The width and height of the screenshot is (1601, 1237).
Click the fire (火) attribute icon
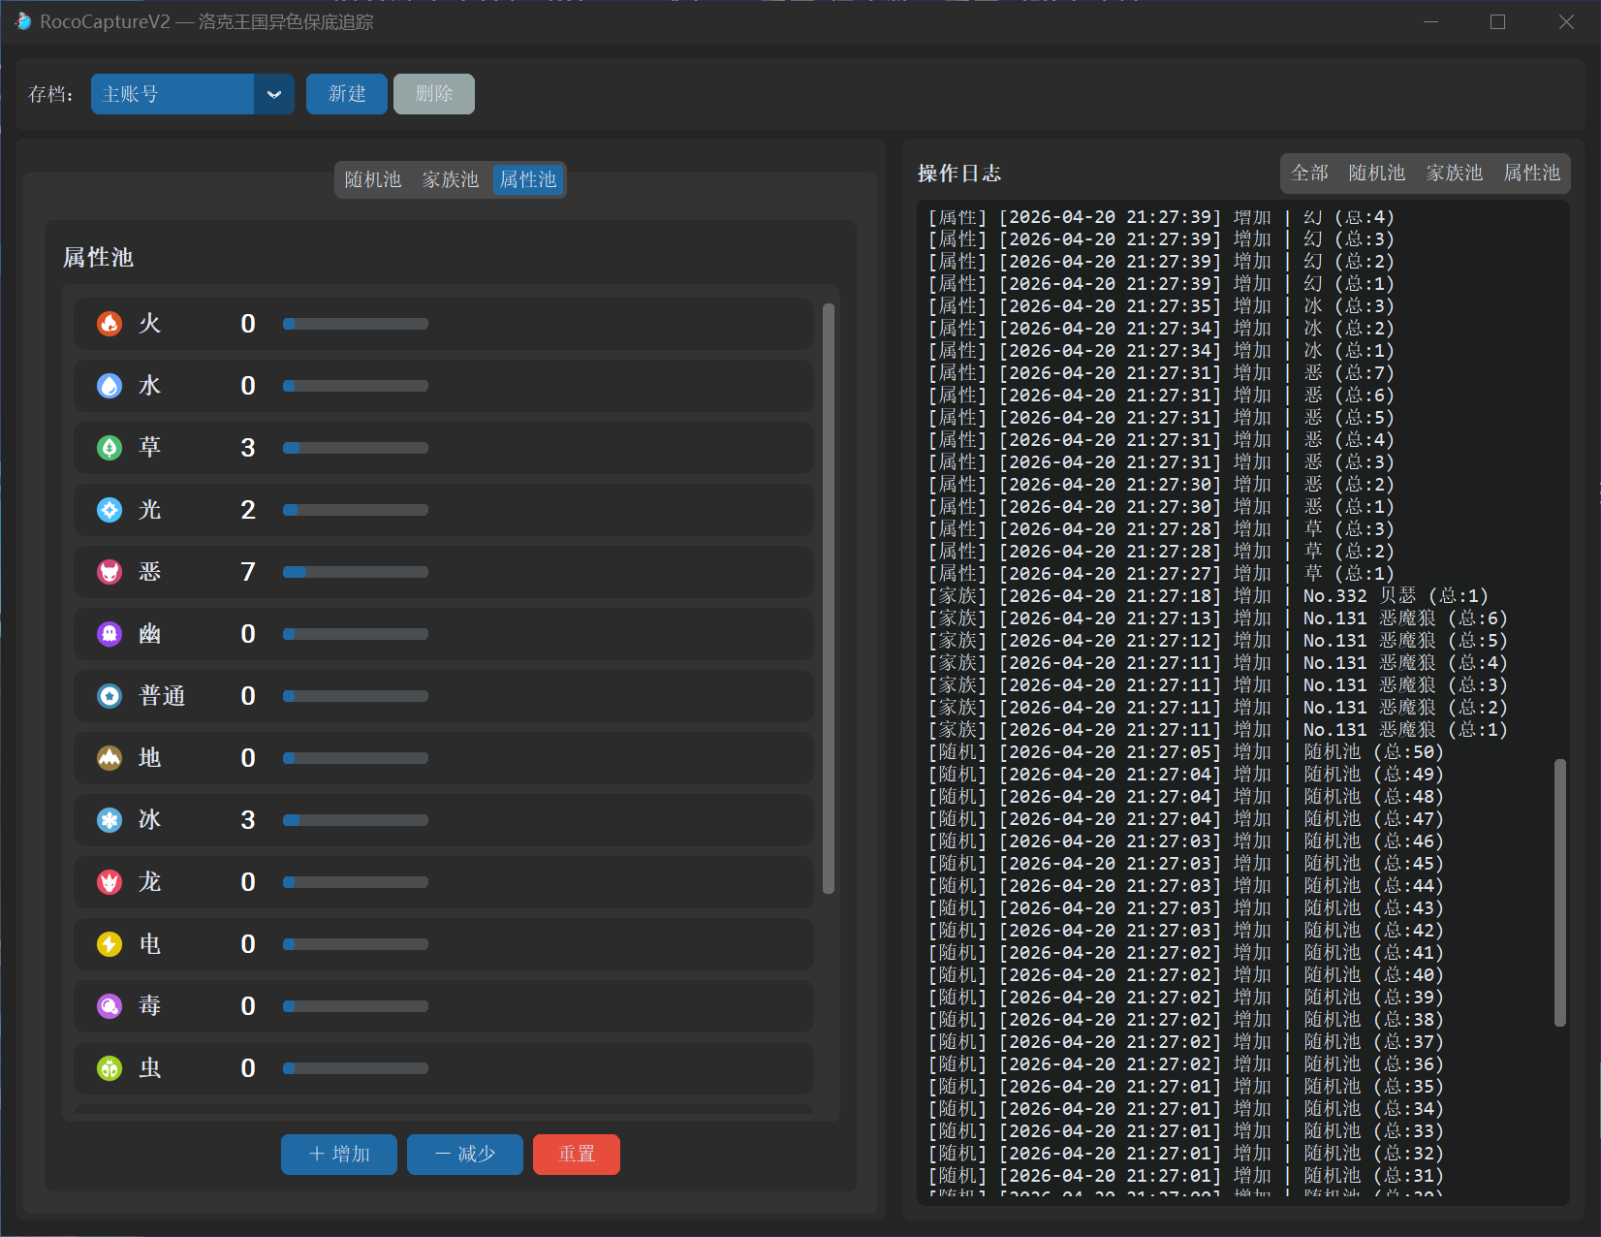click(110, 324)
